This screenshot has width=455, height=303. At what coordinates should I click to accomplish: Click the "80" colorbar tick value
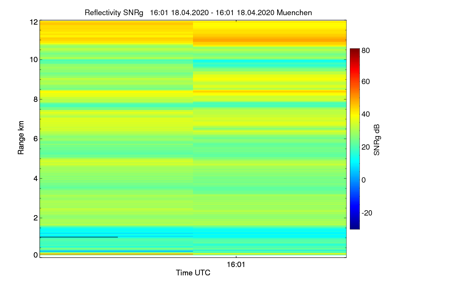[366, 50]
